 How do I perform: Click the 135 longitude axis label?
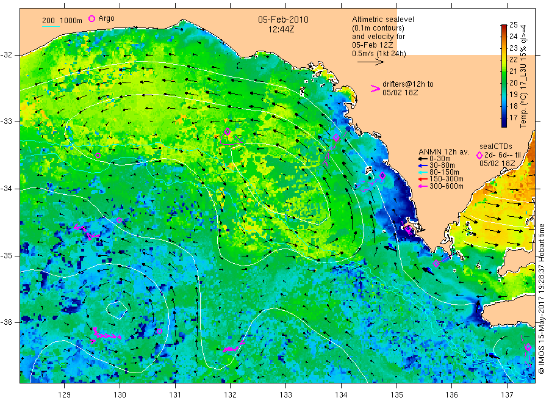(396, 394)
